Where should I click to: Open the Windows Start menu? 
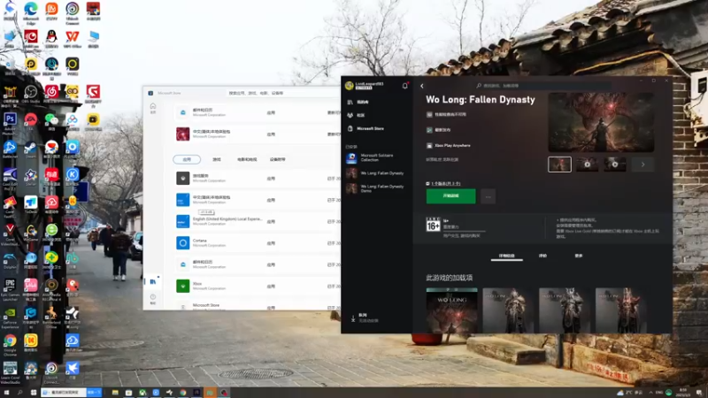6,393
